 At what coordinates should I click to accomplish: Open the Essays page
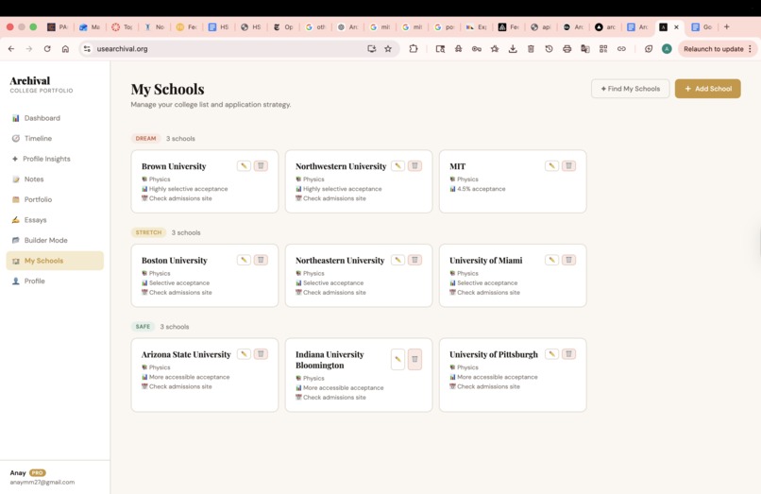(x=55, y=220)
